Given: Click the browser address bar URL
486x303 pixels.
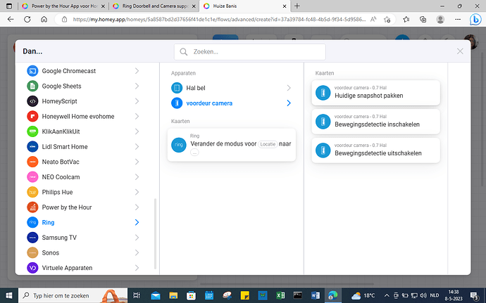Looking at the screenshot, I should coord(220,20).
